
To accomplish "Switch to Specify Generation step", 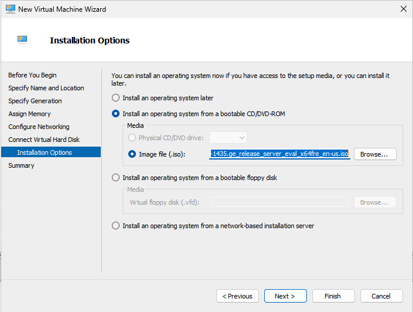I will click(35, 101).
